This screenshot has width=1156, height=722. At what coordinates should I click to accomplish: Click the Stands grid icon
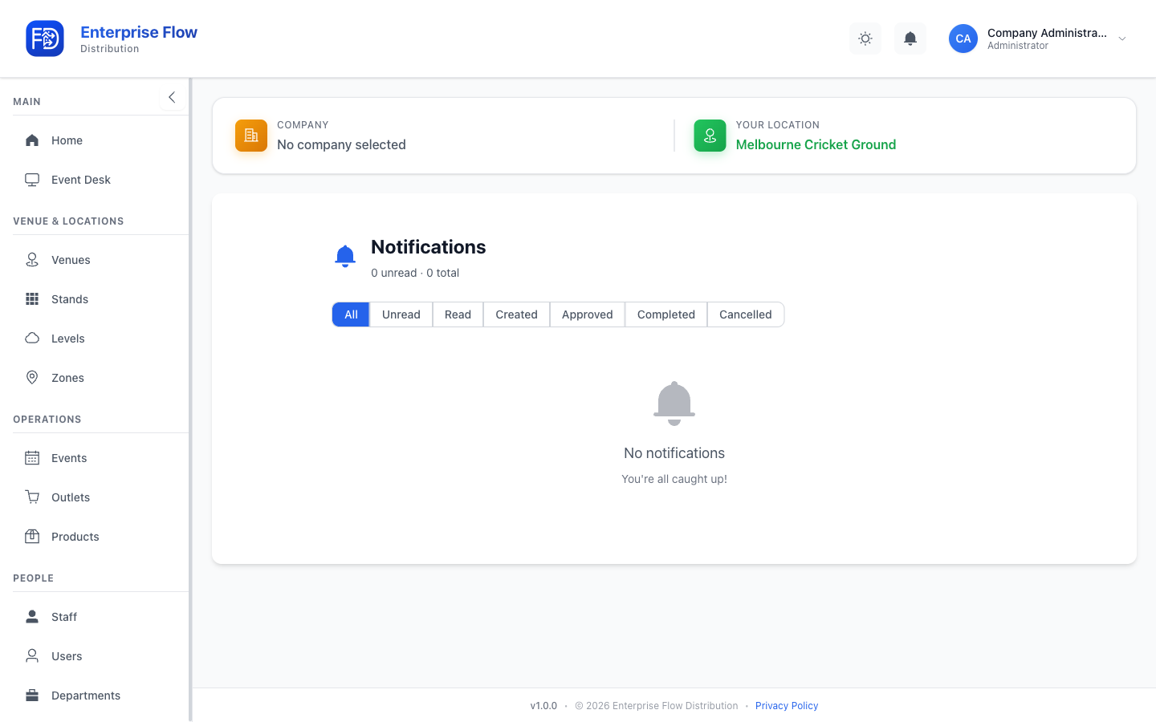pos(32,299)
